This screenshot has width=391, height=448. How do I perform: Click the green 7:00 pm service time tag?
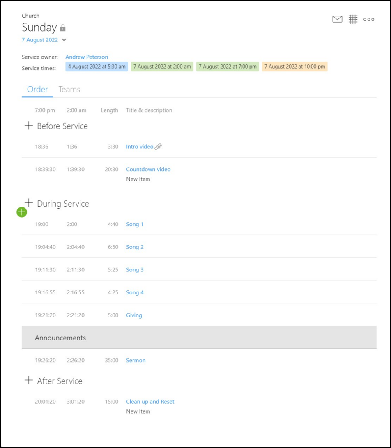point(228,67)
